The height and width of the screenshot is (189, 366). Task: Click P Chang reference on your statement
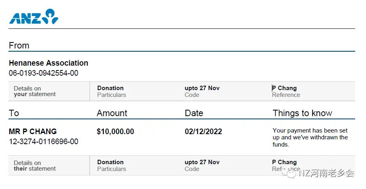pyautogui.click(x=284, y=88)
